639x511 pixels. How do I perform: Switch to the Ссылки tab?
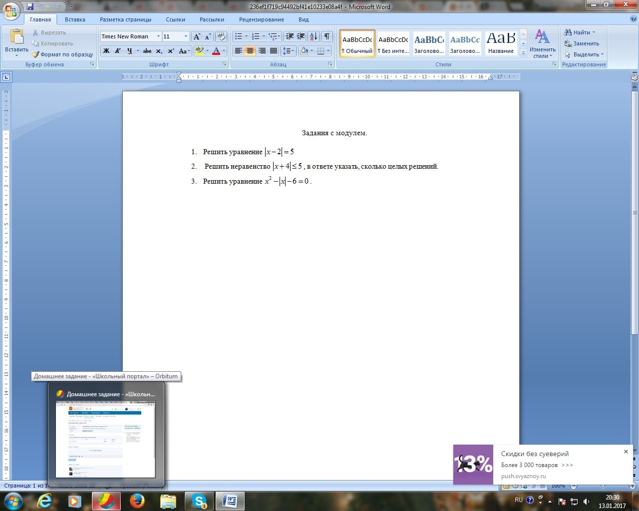[x=176, y=19]
